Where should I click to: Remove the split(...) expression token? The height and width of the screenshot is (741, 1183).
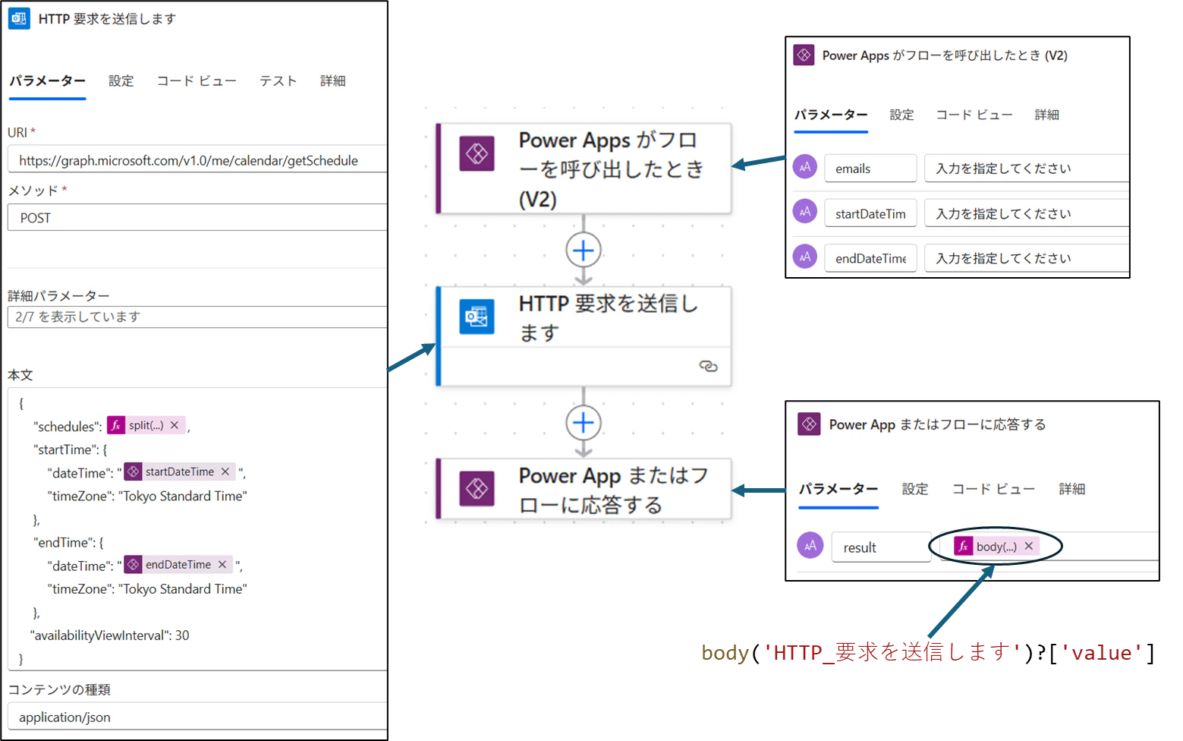pyautogui.click(x=175, y=425)
